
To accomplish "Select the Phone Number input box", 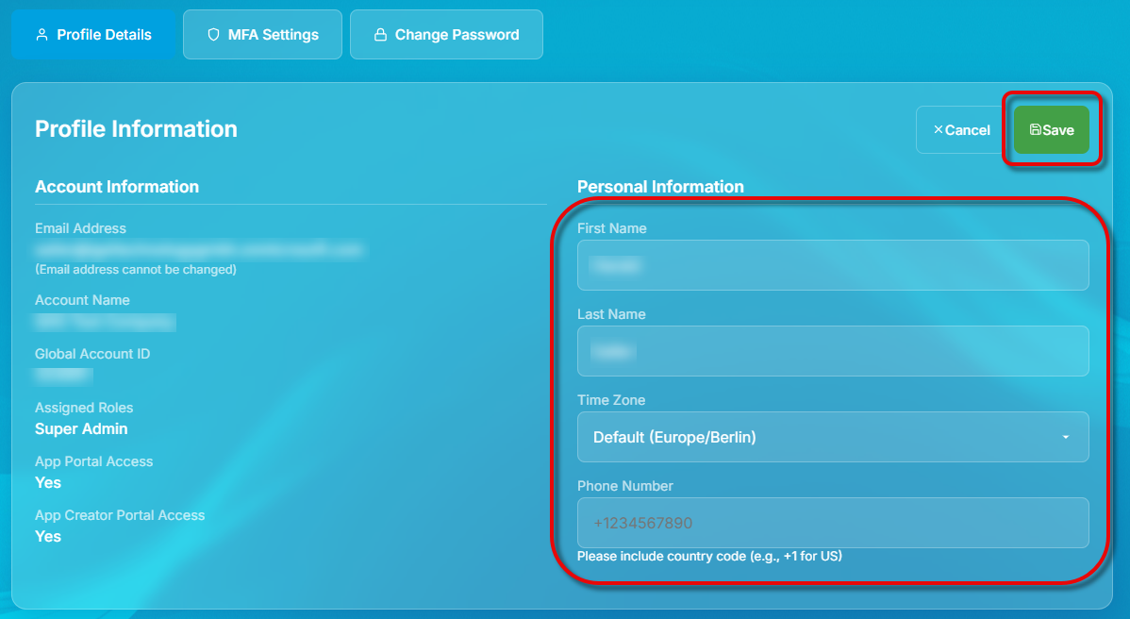I will (833, 523).
